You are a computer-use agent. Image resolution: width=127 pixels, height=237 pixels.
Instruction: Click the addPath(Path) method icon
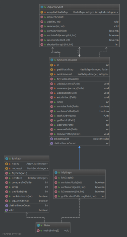pos(52,125)
